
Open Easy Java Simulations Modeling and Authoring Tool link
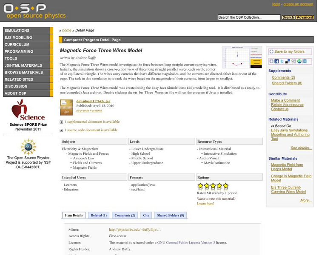click(x=290, y=135)
